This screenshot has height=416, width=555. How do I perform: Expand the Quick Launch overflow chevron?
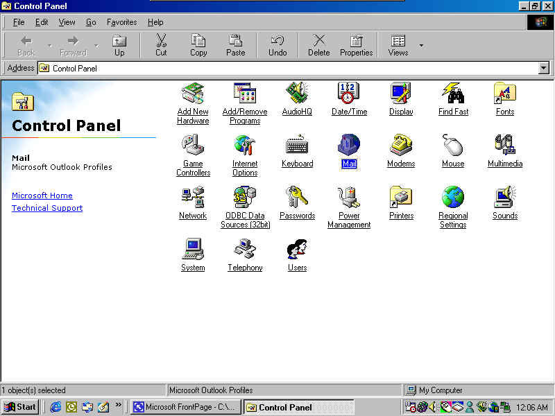click(x=118, y=405)
